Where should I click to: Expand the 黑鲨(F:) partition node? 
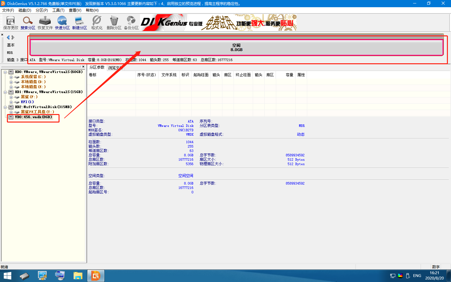(x=11, y=97)
